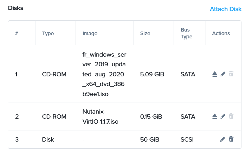This screenshot has width=249, height=152.
Task: Click the trash icon for disk 2
Action: 231,117
